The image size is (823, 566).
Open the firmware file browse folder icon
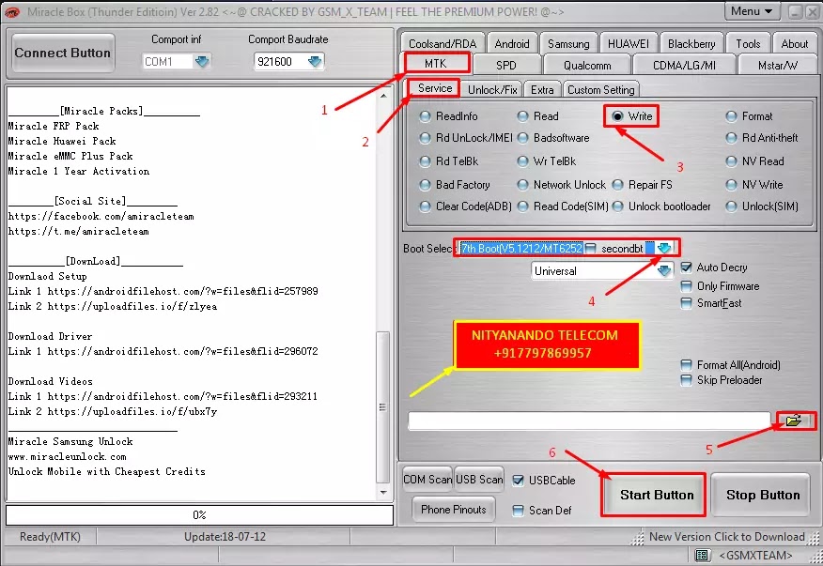point(794,421)
